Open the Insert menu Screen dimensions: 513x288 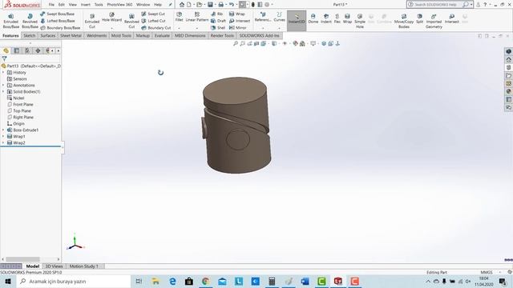pyautogui.click(x=86, y=5)
